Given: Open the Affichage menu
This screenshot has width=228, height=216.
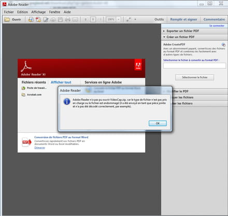Looking at the screenshot, I should [x=38, y=12].
